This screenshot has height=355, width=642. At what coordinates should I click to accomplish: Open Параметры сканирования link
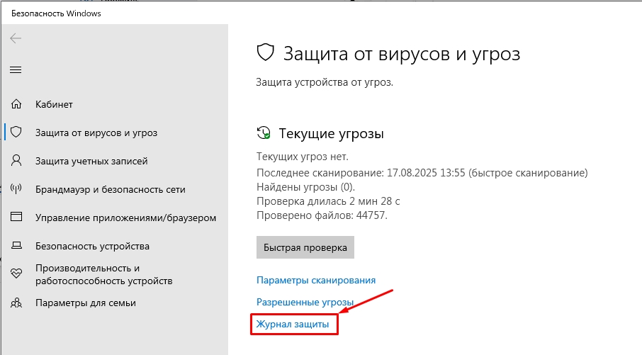pyautogui.click(x=315, y=280)
